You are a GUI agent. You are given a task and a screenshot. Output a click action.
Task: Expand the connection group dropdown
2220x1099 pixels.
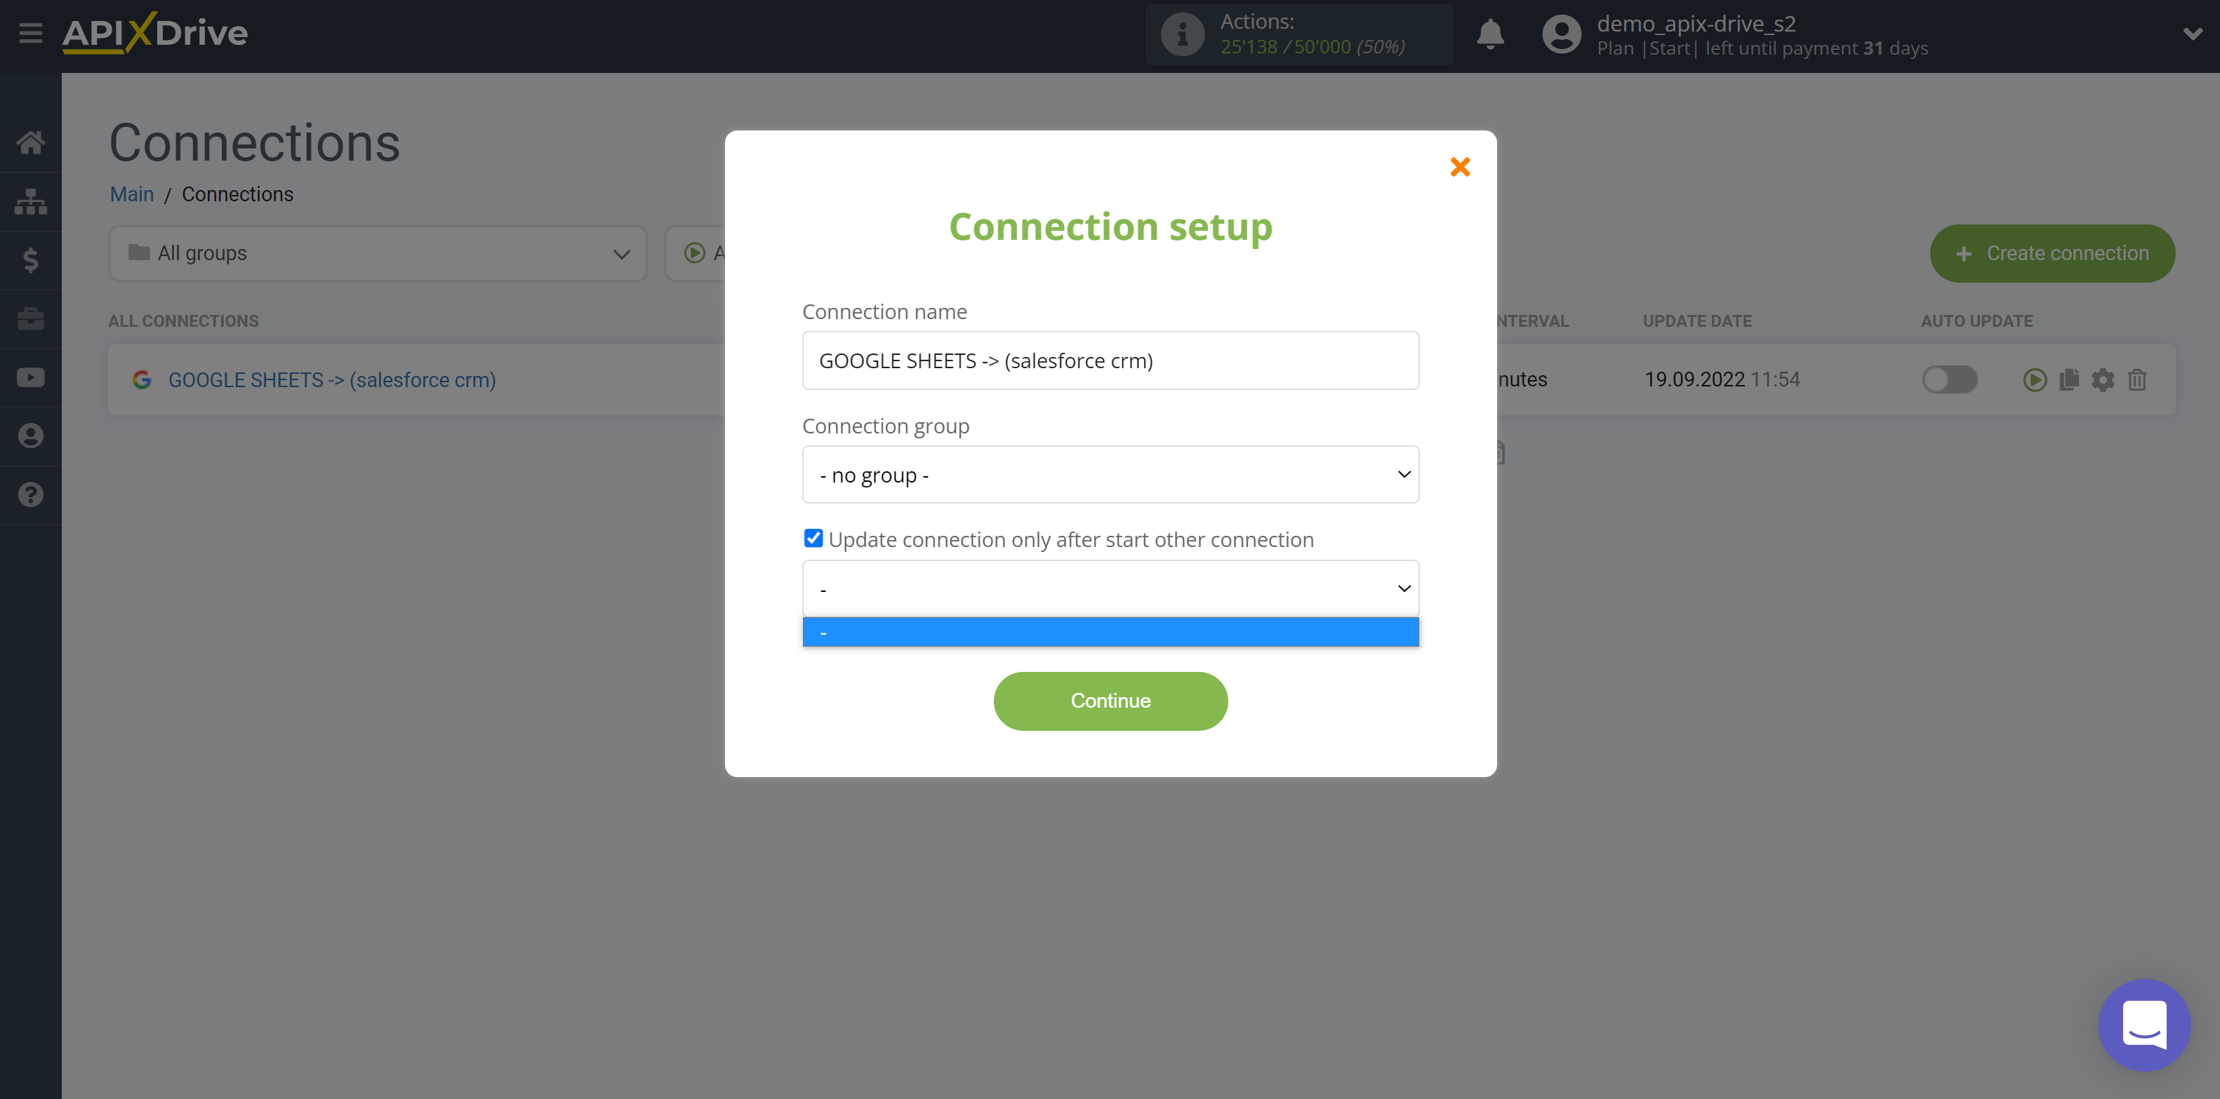[x=1112, y=474]
